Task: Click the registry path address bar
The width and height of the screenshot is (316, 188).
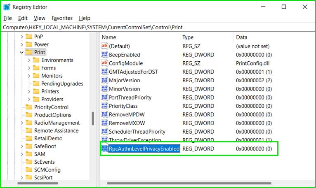Action: [158, 27]
